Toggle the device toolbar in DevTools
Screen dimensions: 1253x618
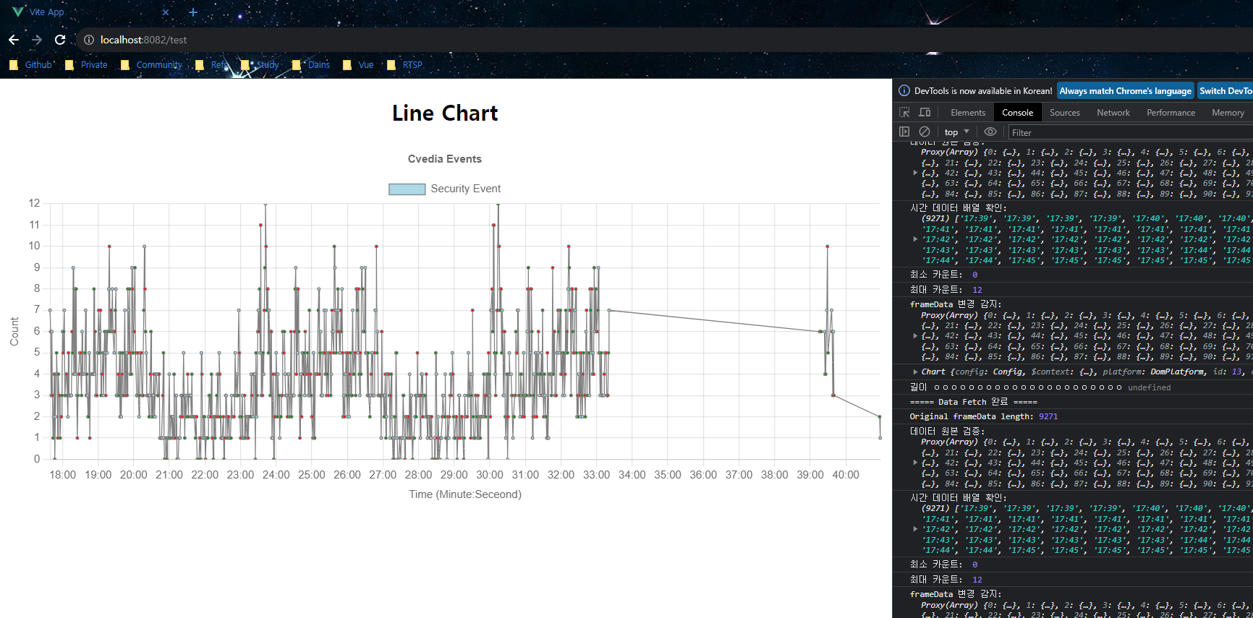925,112
